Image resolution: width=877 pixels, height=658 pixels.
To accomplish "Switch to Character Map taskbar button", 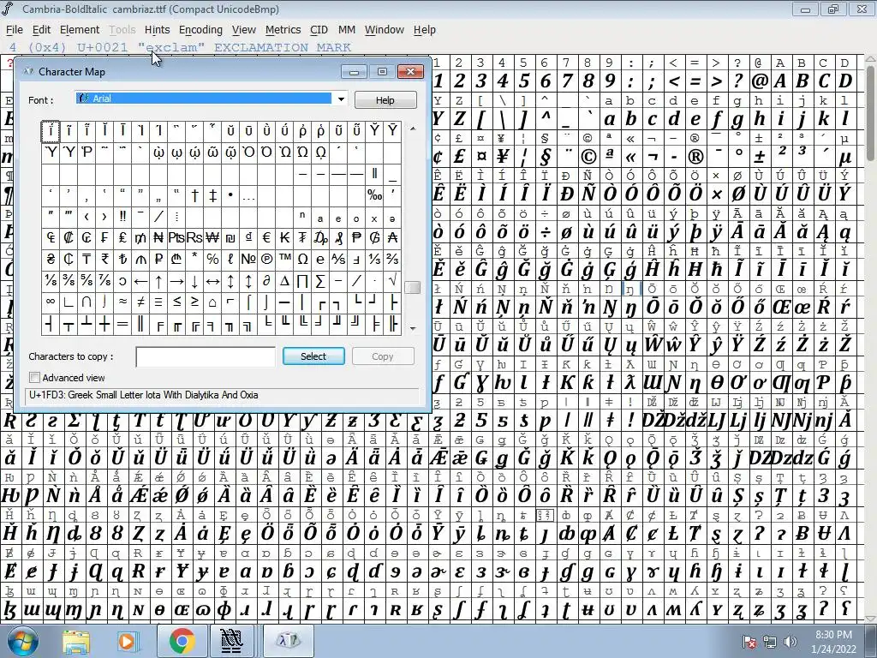I will click(x=289, y=641).
